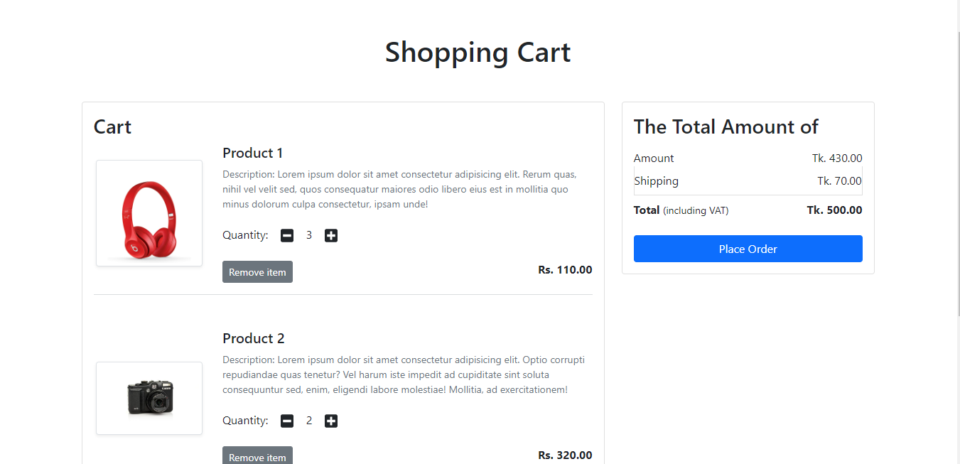The width and height of the screenshot is (960, 464).
Task: Click the Rs. 320.00 price of Product 2
Action: [565, 455]
